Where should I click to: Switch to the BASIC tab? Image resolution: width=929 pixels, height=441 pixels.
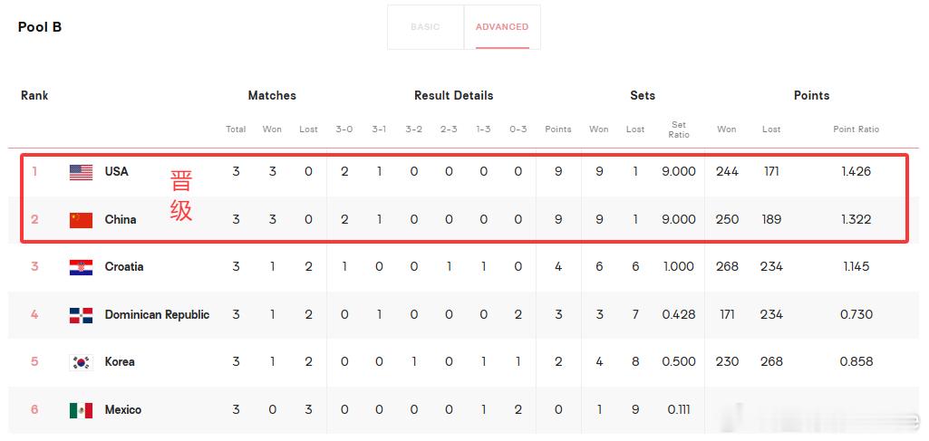tap(425, 27)
